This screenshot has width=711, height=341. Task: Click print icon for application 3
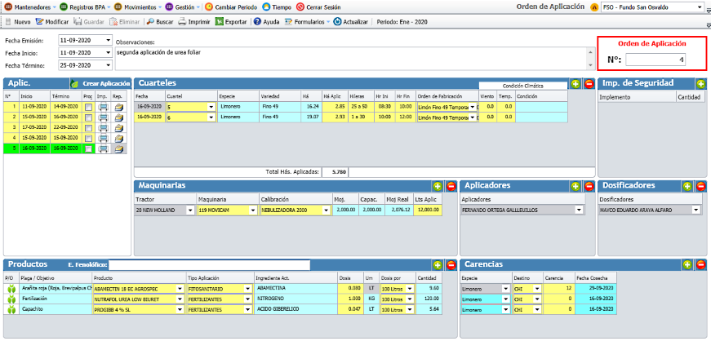point(103,128)
